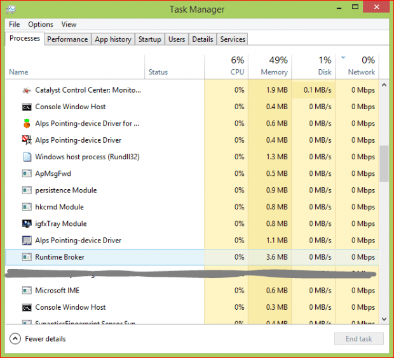Switch to the Performance tab
The height and width of the screenshot is (358, 394).
67,39
